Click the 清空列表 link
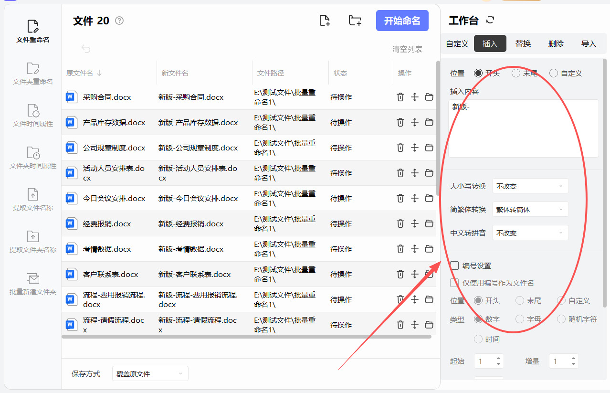The height and width of the screenshot is (393, 610). tap(407, 49)
